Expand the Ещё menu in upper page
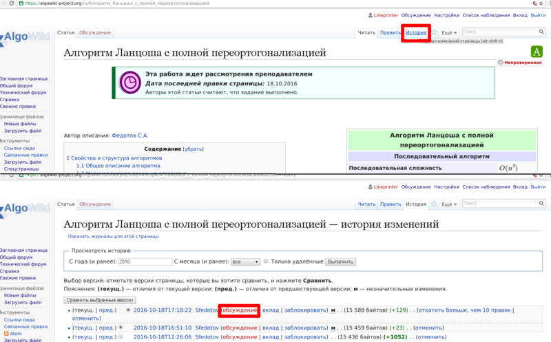Image resolution: width=551 pixels, height=342 pixels. (449, 32)
